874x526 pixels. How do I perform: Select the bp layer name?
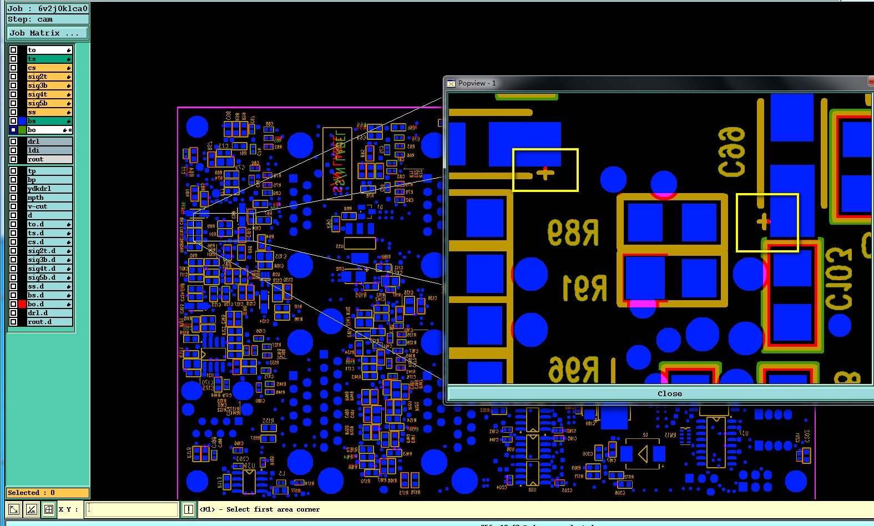pyautogui.click(x=49, y=180)
